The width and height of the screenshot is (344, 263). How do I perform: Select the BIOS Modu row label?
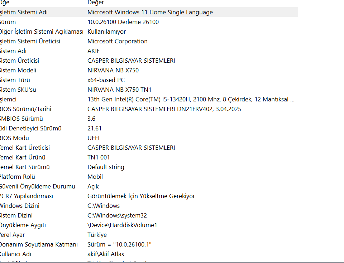14,138
